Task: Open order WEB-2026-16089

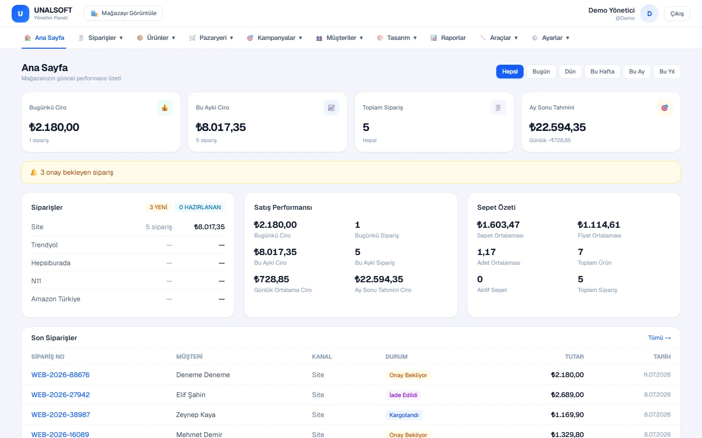Action: tap(60, 434)
